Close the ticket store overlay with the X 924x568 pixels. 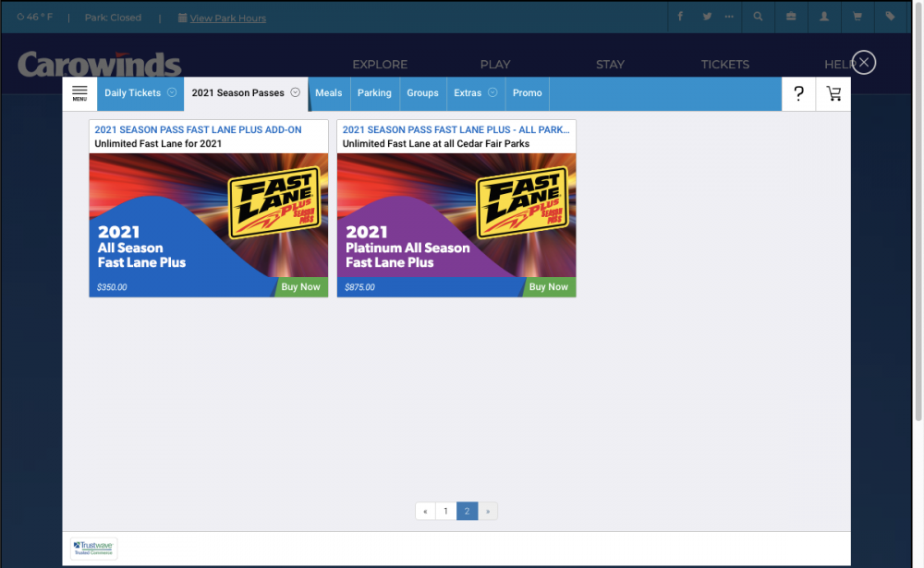(x=863, y=62)
